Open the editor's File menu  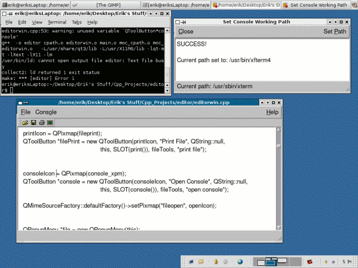pos(26,112)
